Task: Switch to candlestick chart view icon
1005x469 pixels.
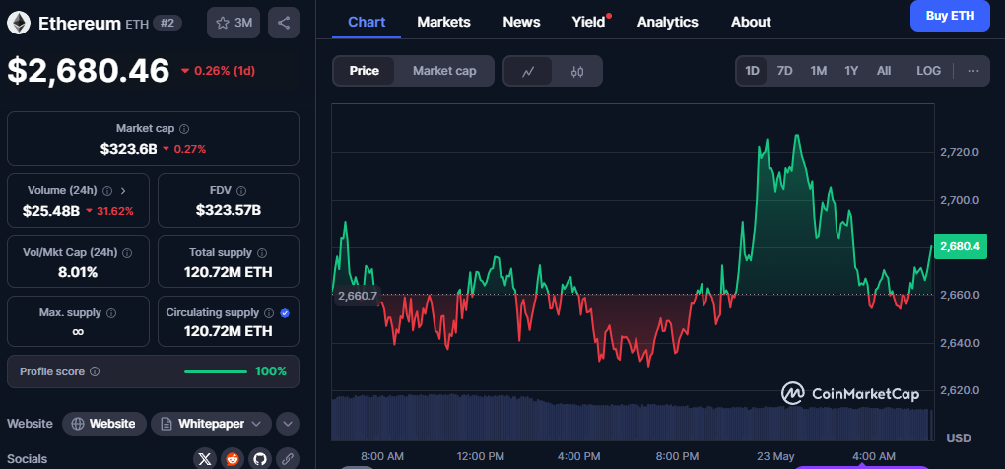Action: point(576,71)
